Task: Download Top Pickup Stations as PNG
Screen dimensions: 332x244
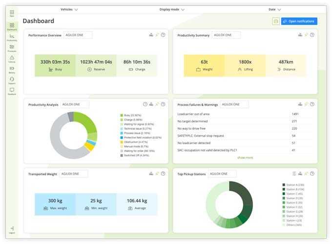Action: 300,174
